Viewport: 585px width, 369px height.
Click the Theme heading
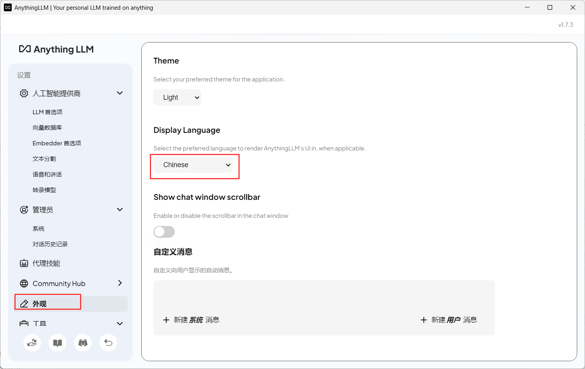[166, 61]
